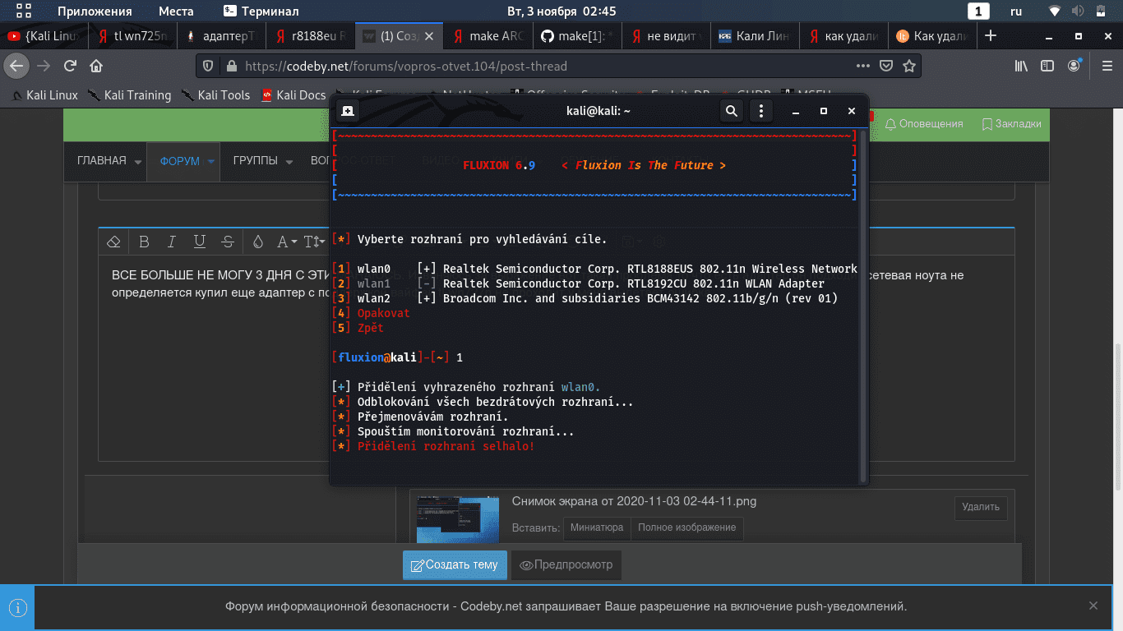Open Kali Tools bookmark
1123x631 pixels.
point(215,95)
